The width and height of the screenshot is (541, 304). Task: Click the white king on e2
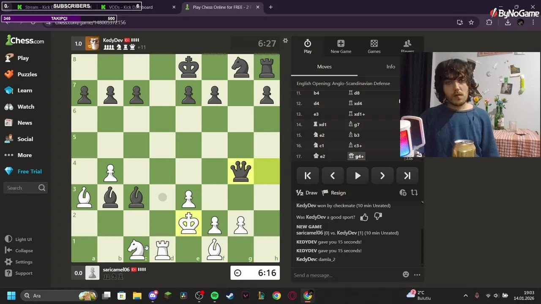click(x=189, y=223)
